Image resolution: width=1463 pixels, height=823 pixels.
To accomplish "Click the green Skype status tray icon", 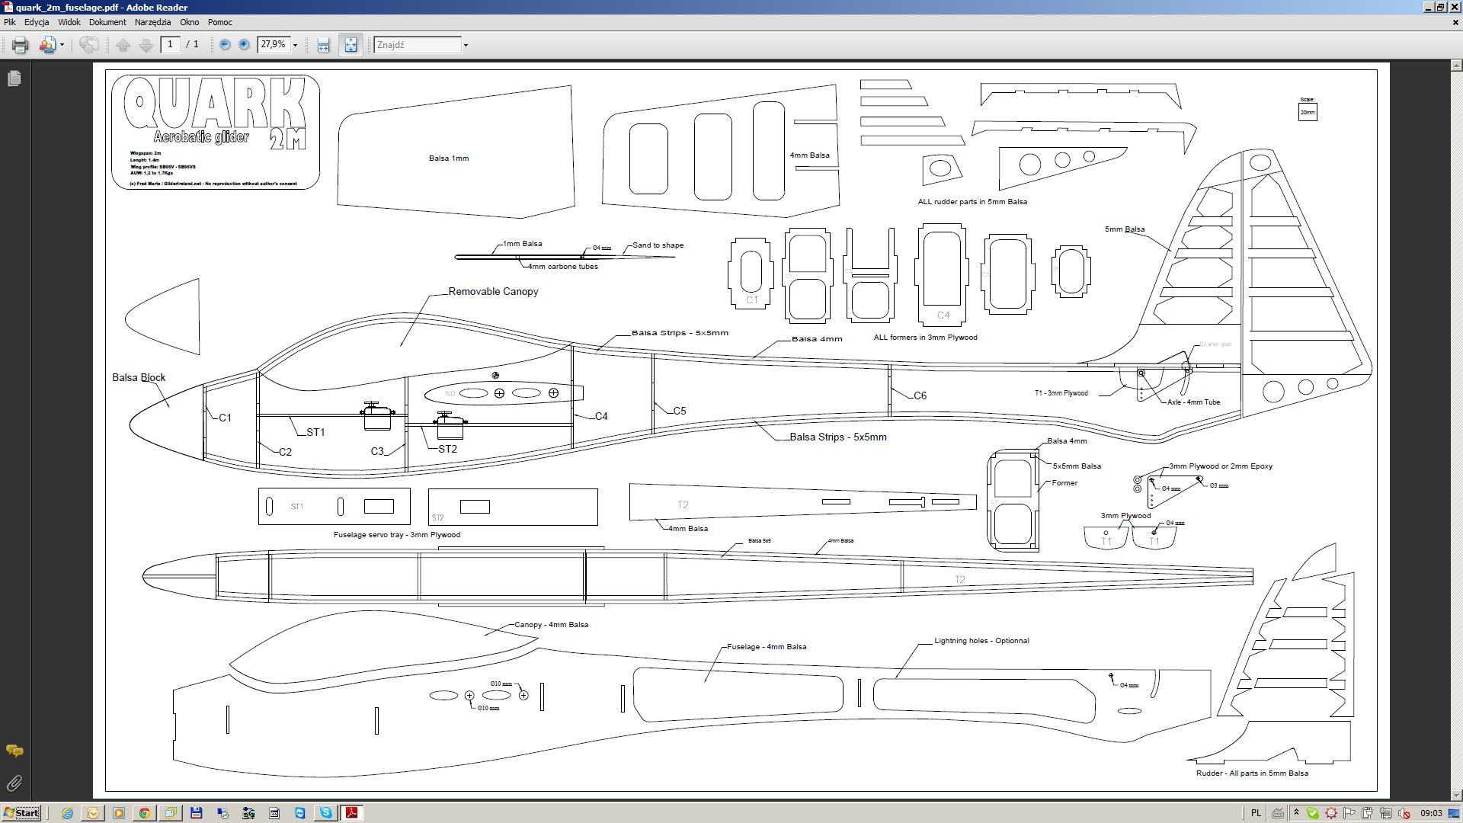I will pos(1313,813).
